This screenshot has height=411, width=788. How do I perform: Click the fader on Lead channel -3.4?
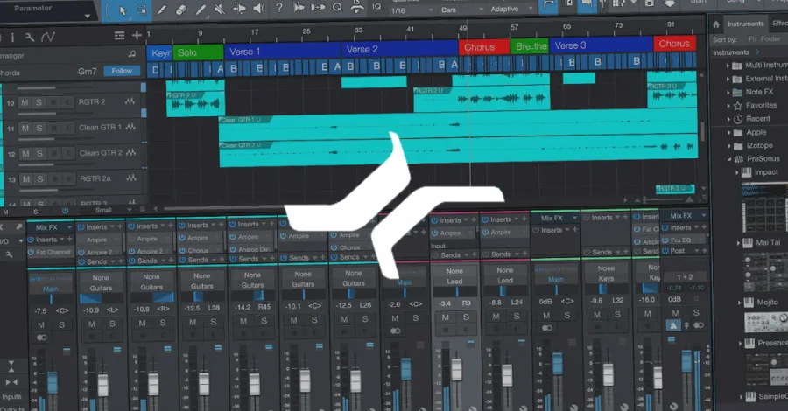(x=456, y=369)
